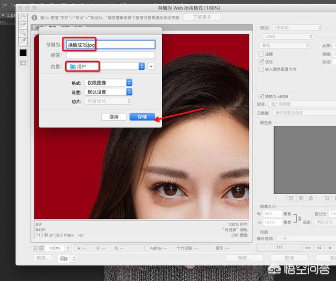Open the 格式 仅限图像 dropdown
The image size is (336, 281).
click(x=109, y=83)
